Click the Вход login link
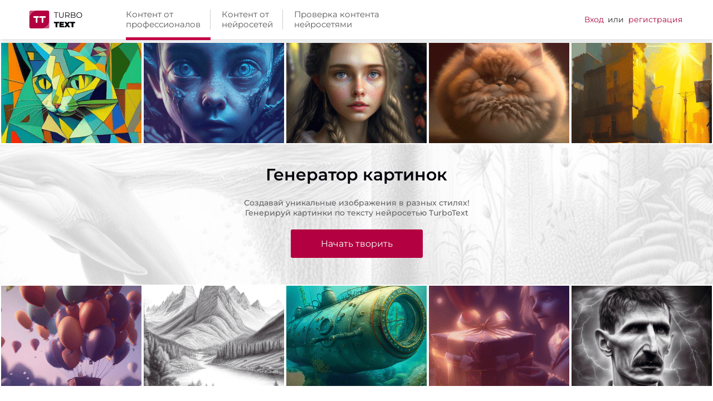Screen dimensions: 713x401 (594, 19)
